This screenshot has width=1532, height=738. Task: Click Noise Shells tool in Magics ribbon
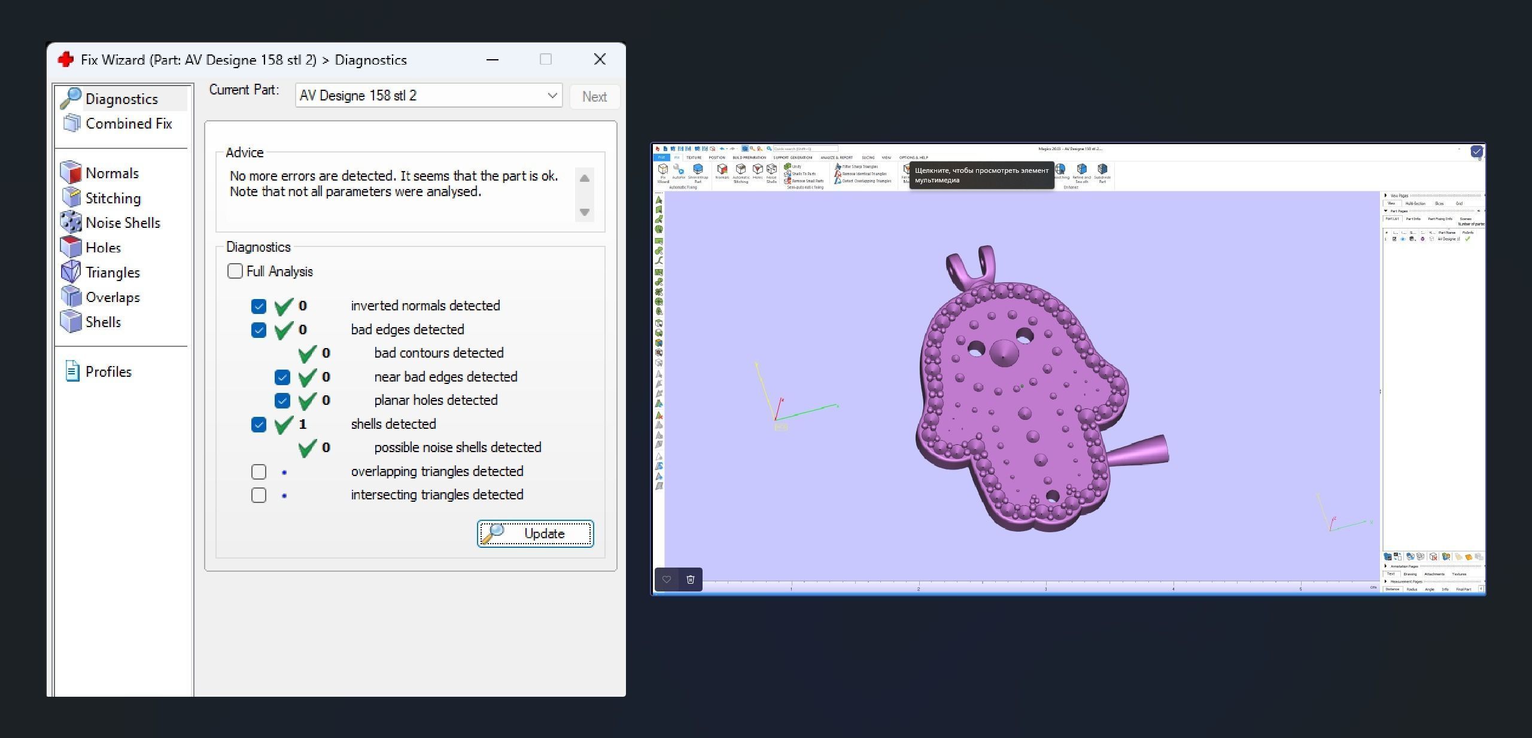771,173
